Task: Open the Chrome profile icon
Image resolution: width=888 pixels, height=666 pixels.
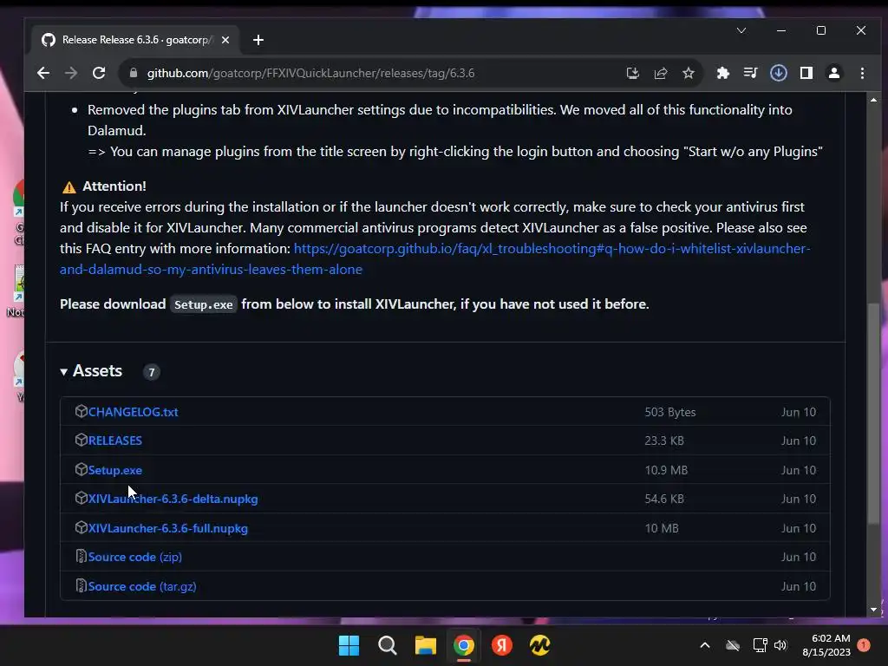Action: click(x=834, y=73)
